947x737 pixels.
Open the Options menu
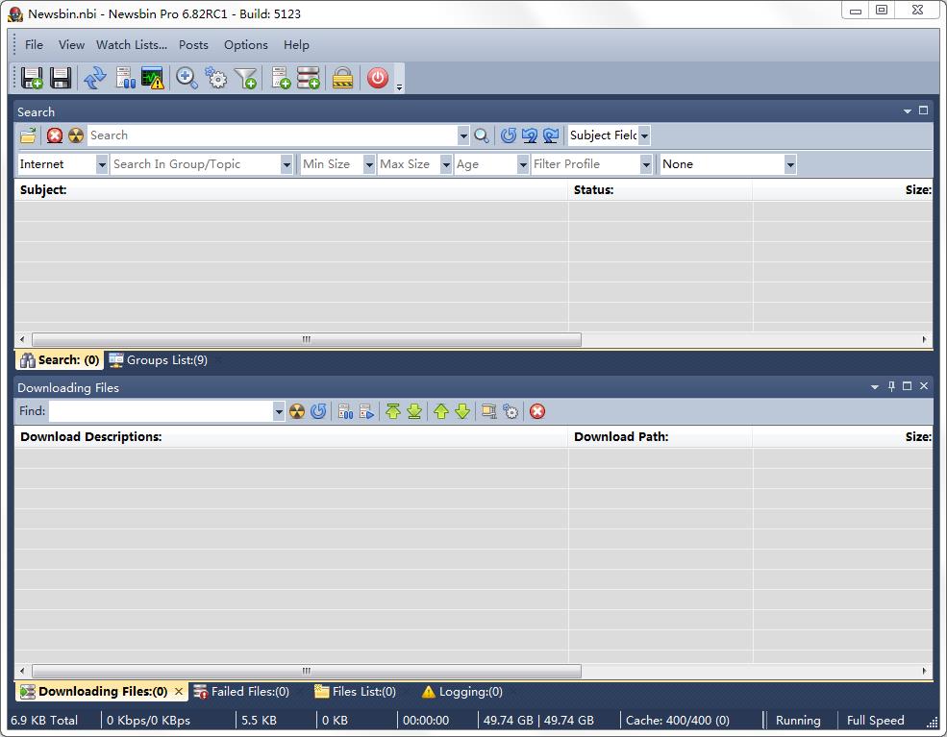click(246, 44)
